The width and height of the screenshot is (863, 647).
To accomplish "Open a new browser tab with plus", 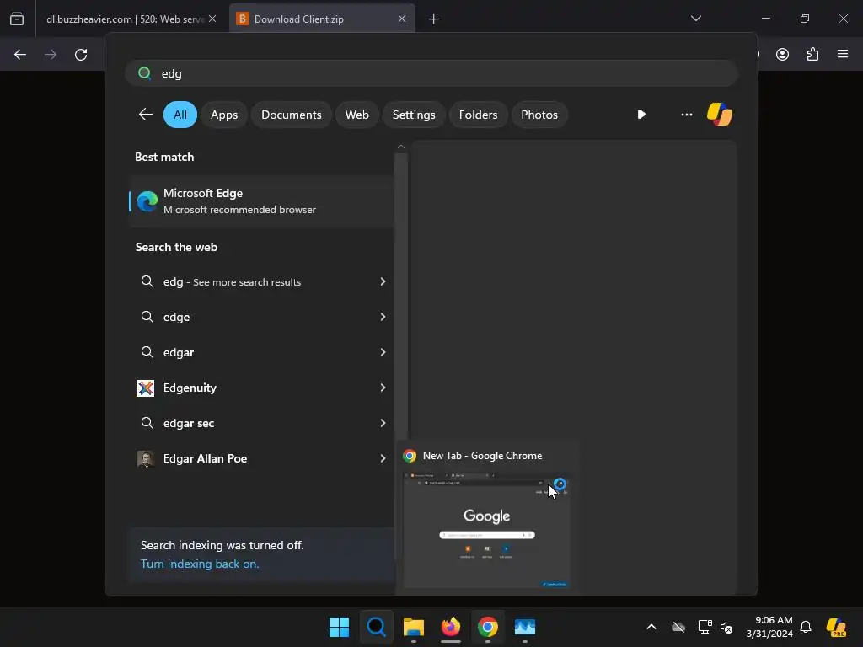I will [434, 19].
